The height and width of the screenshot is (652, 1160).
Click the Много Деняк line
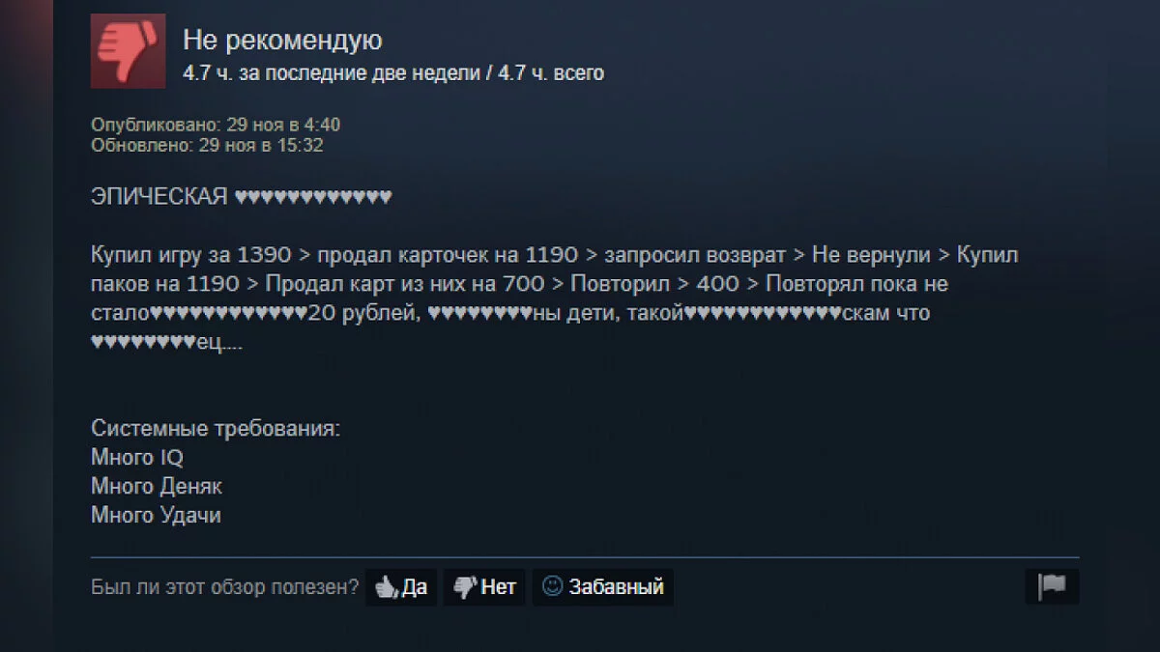pyautogui.click(x=157, y=487)
